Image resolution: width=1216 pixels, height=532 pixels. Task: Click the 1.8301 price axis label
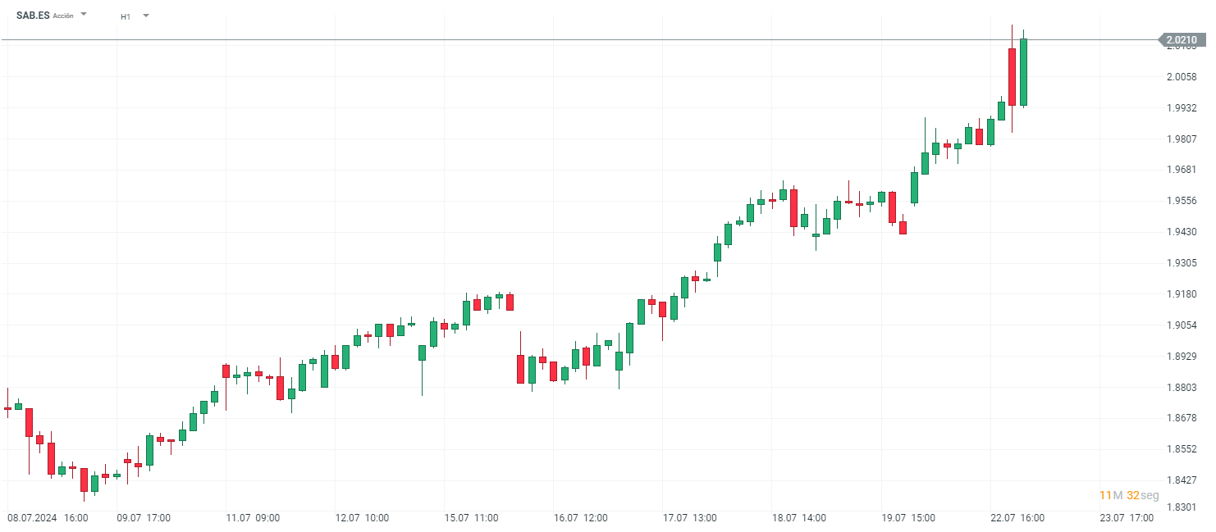pyautogui.click(x=1181, y=507)
